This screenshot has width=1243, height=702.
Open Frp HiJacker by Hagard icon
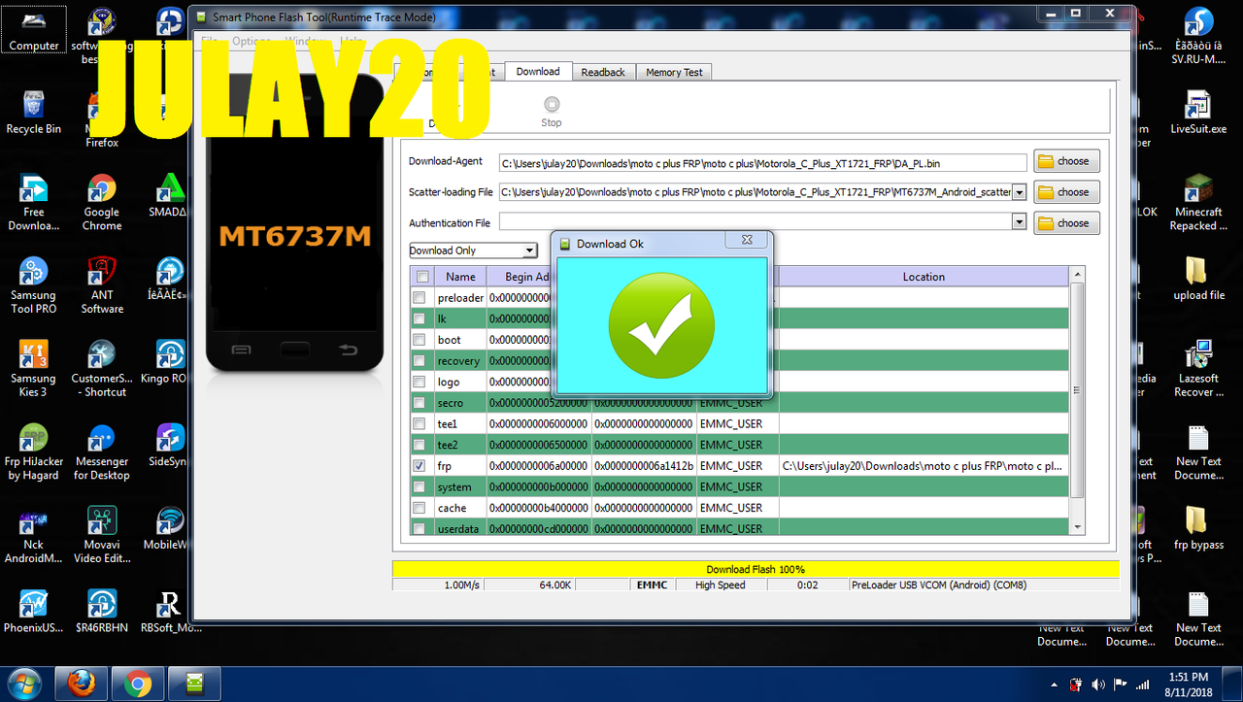pos(34,453)
